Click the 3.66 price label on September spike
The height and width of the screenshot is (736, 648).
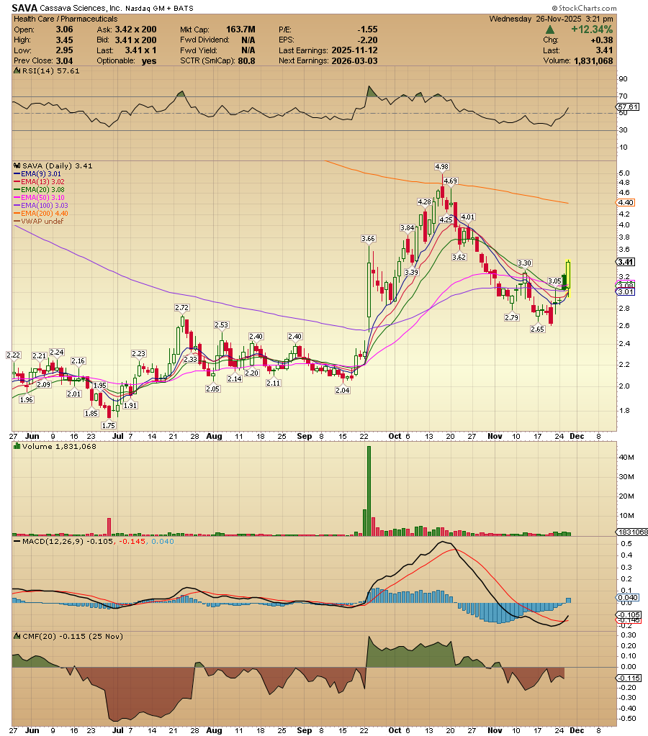pos(368,238)
